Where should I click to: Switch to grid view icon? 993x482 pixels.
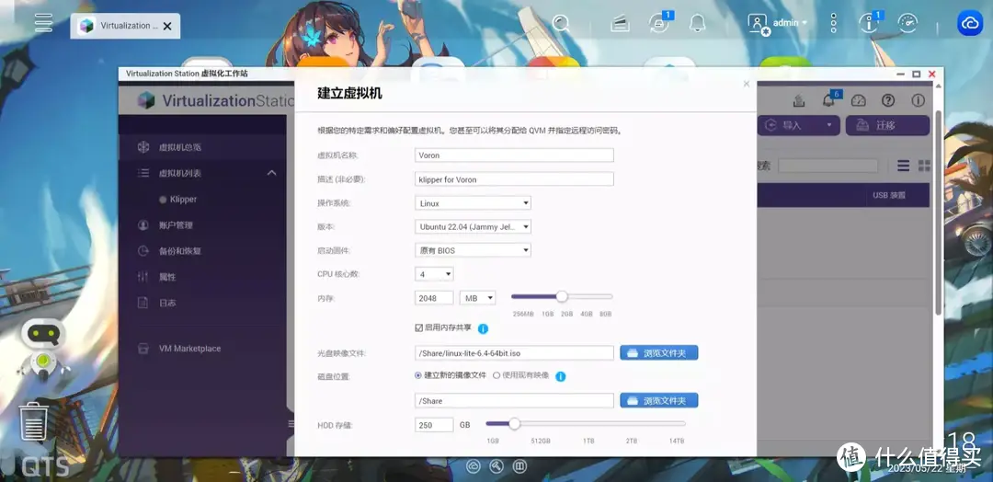click(x=924, y=166)
